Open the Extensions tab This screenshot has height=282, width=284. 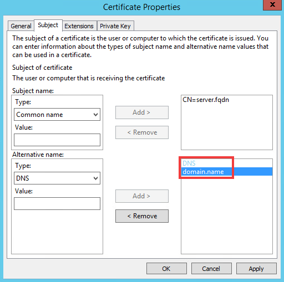tap(79, 26)
